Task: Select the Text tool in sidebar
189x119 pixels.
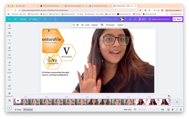Action: (9, 41)
